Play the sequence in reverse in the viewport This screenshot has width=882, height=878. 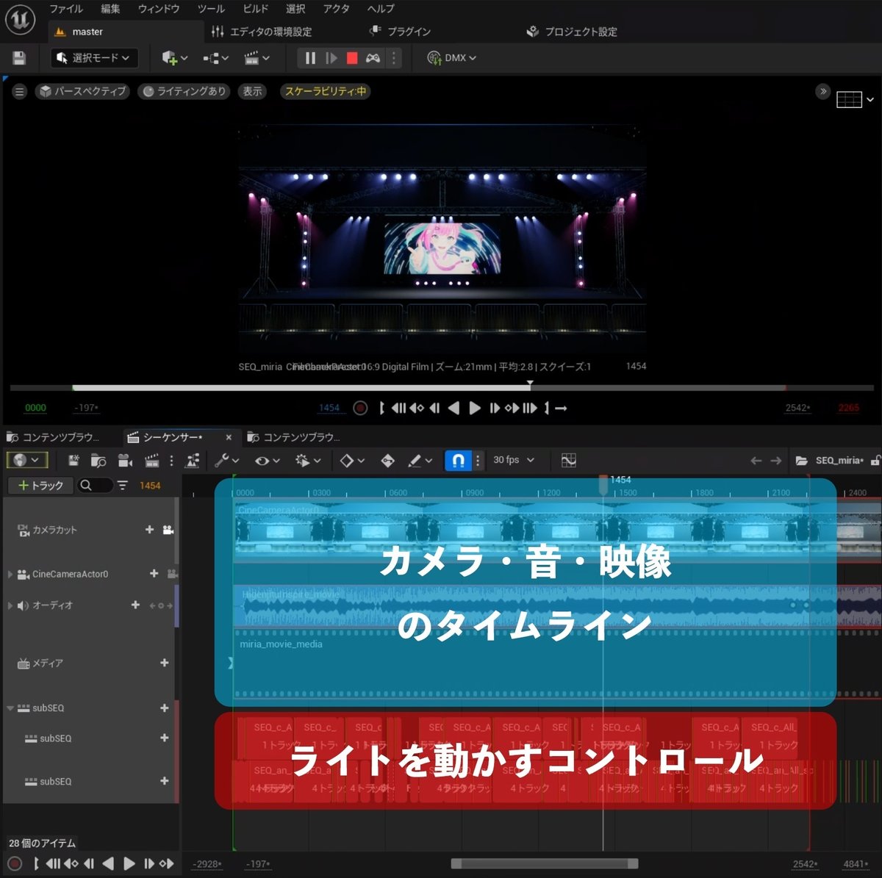pyautogui.click(x=453, y=408)
